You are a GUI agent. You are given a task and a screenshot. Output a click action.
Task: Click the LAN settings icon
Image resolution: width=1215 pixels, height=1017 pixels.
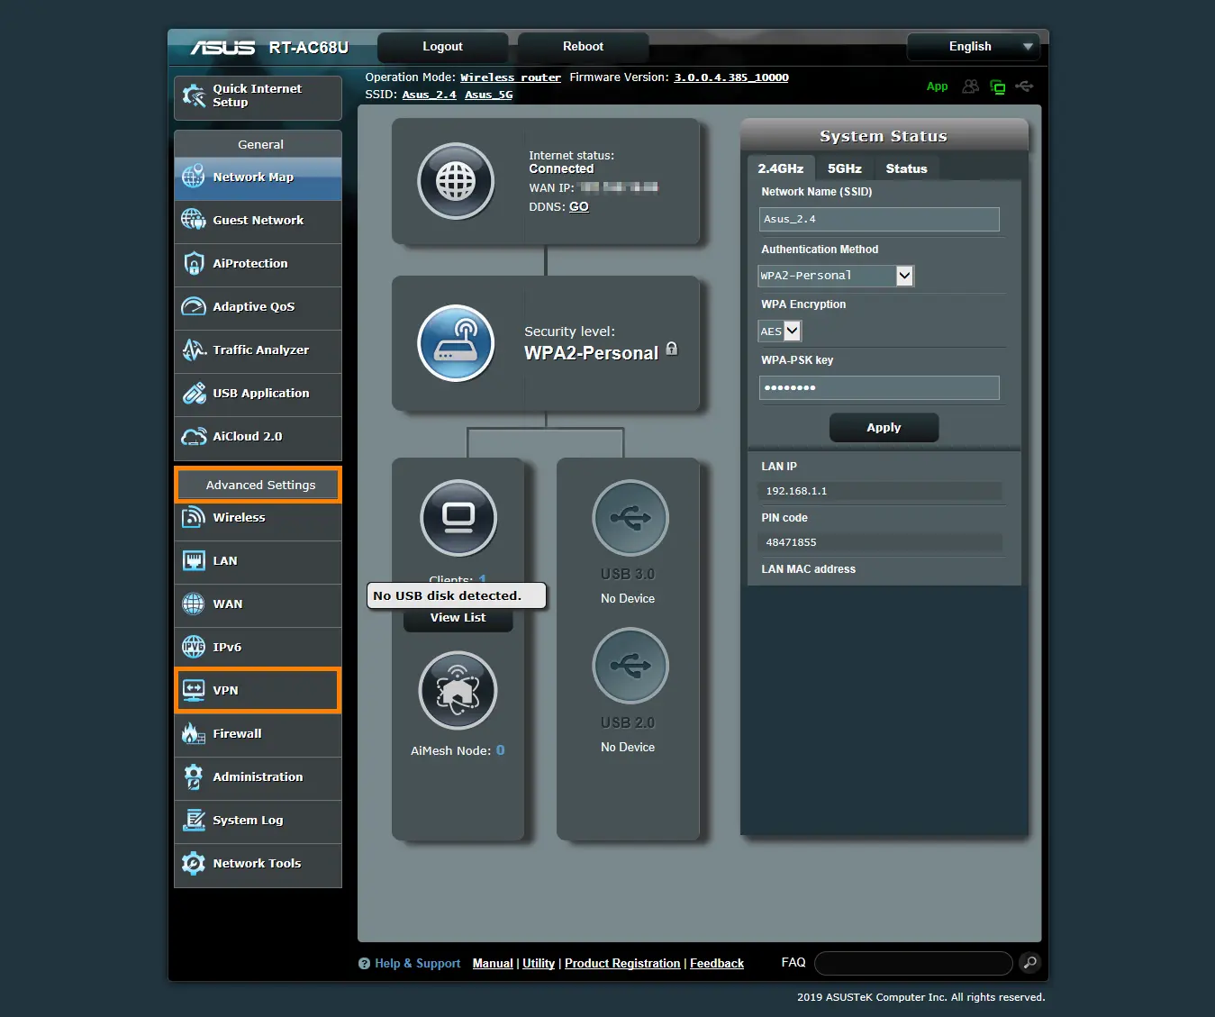194,560
